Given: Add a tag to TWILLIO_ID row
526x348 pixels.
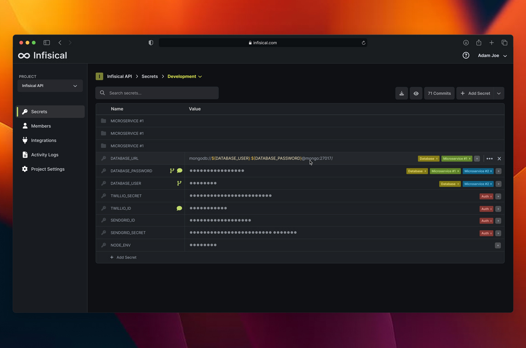Looking at the screenshot, I should coord(498,209).
